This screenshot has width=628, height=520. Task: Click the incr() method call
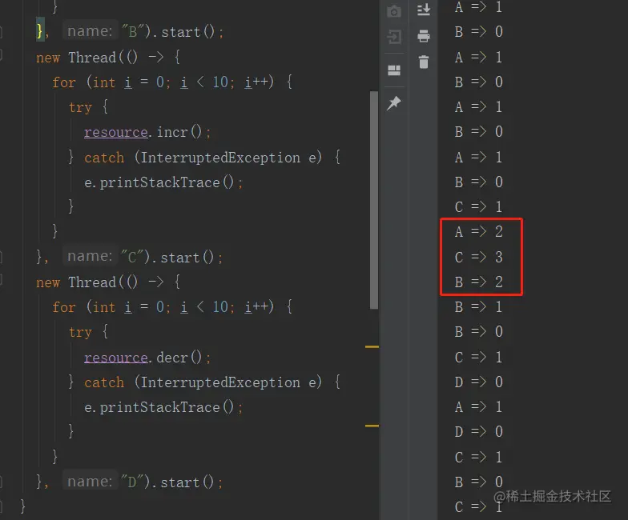[x=179, y=132]
